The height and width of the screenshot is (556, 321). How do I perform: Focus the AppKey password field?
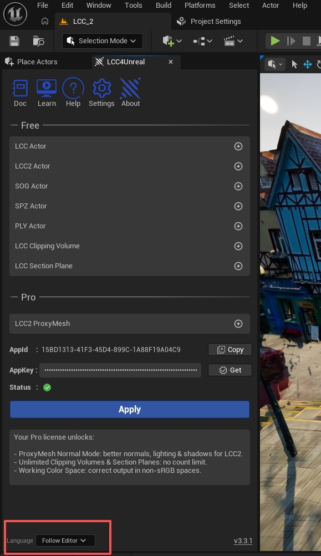pyautogui.click(x=120, y=370)
